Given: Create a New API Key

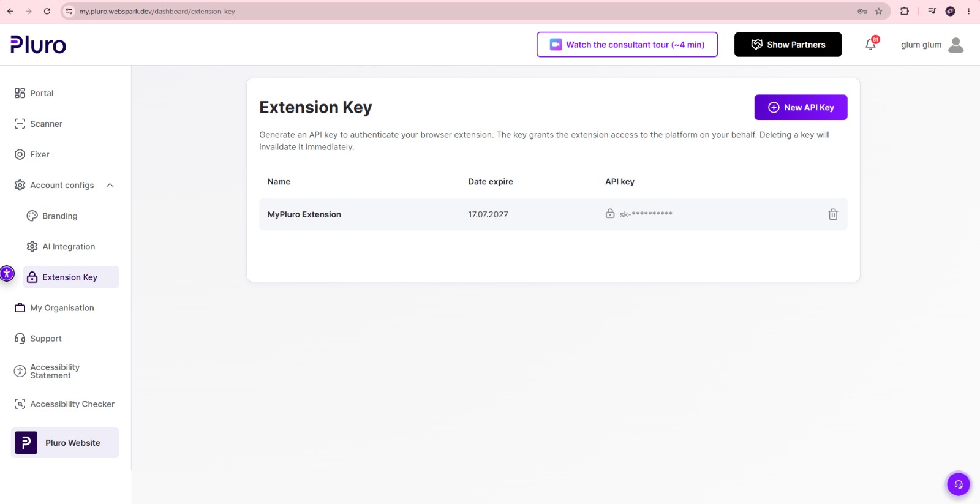Looking at the screenshot, I should point(801,107).
